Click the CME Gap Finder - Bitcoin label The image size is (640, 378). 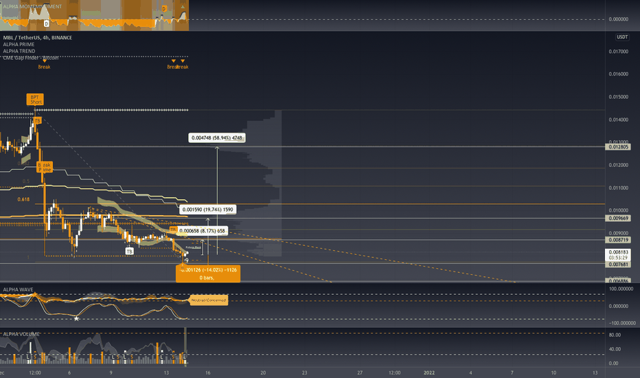coord(31,58)
